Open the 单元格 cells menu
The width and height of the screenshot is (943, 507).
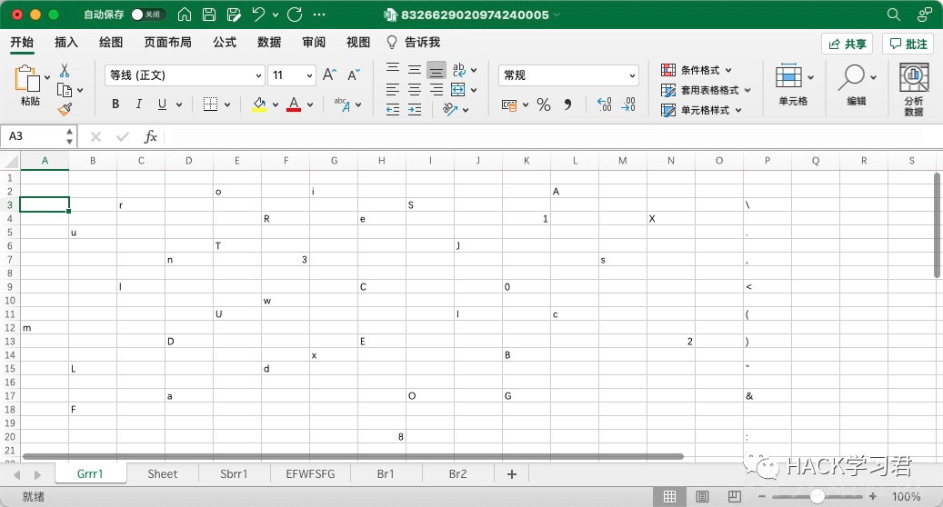coord(793,84)
